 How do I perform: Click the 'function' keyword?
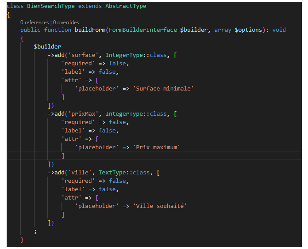pos(58,30)
